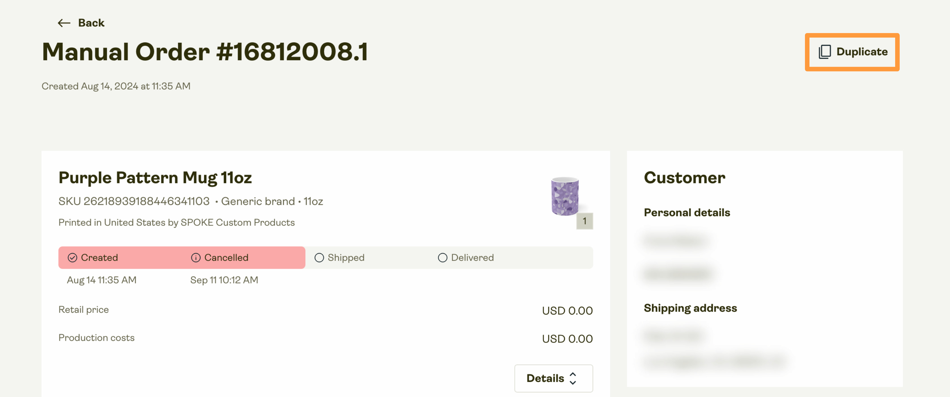This screenshot has height=397, width=950.
Task: Click the checkmark icon on Created status
Action: point(73,258)
